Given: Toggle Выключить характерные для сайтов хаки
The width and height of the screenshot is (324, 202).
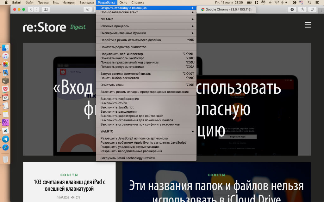Looking at the screenshot, I should coord(146,116).
